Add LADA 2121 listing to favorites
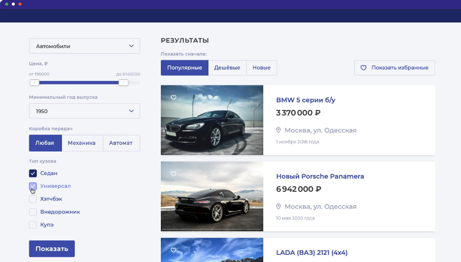This screenshot has width=461, height=262. 173,250
